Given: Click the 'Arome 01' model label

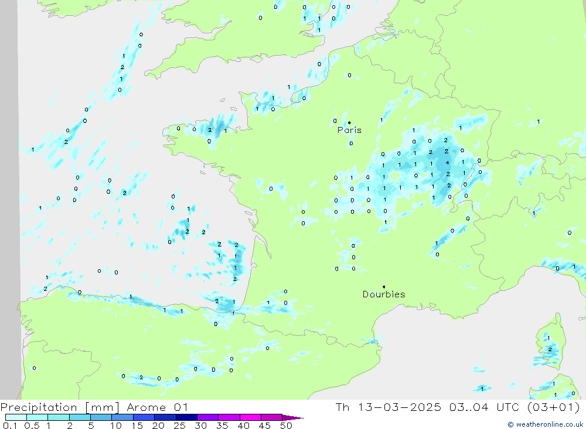Looking at the screenshot, I should [157, 407].
